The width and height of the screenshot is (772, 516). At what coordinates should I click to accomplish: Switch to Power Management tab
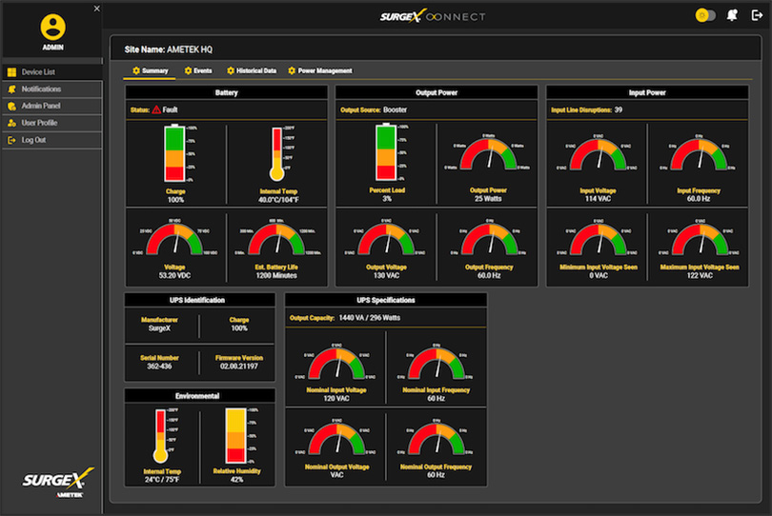coord(320,70)
